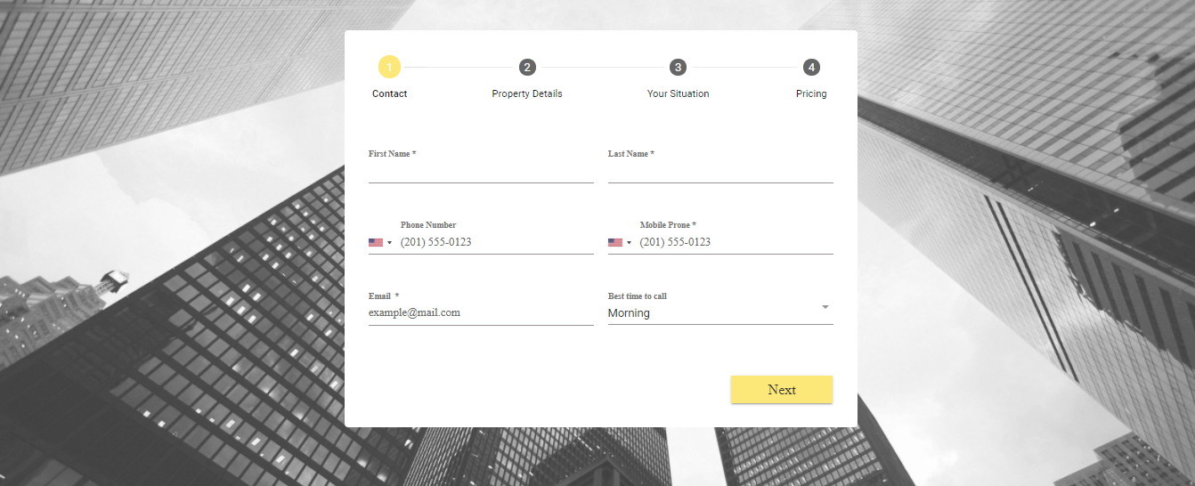Click the Mobile Phone input field

click(x=736, y=242)
